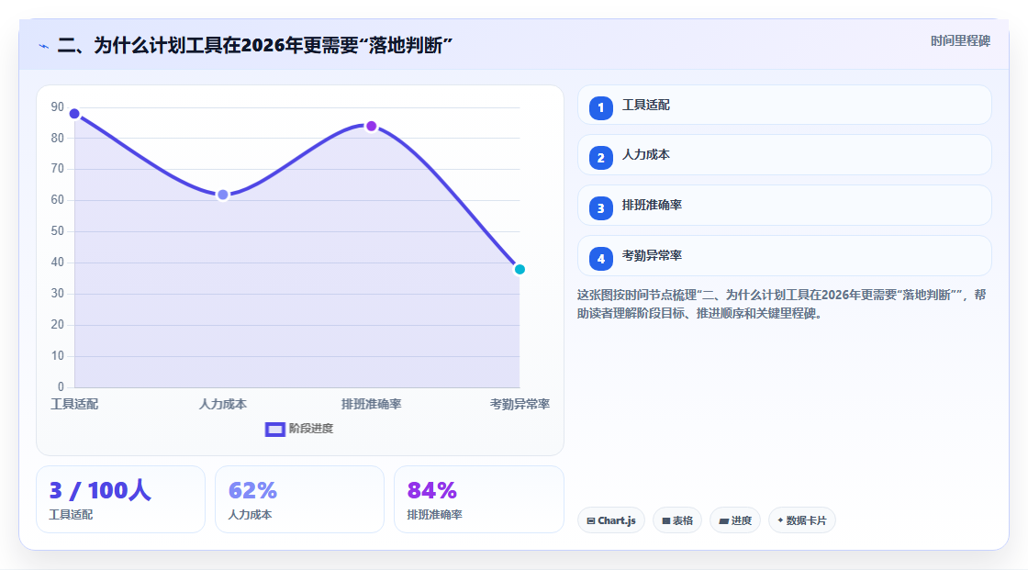The height and width of the screenshot is (570, 1028).
Task: Click the 3 / 100人 stat card
Action: pos(120,499)
